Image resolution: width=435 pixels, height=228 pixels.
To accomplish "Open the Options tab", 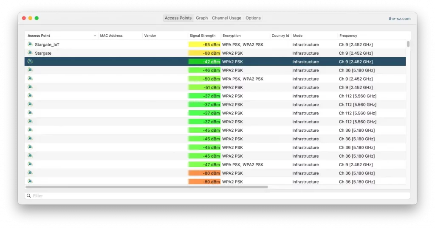I will click(x=253, y=18).
